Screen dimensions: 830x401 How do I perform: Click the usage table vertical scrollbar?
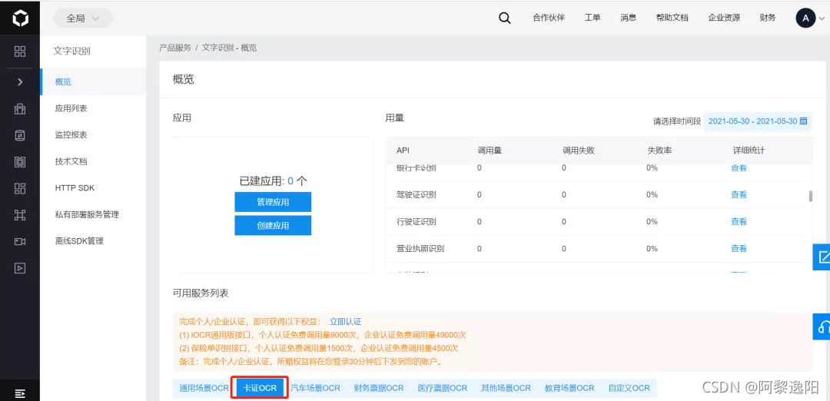pos(810,196)
